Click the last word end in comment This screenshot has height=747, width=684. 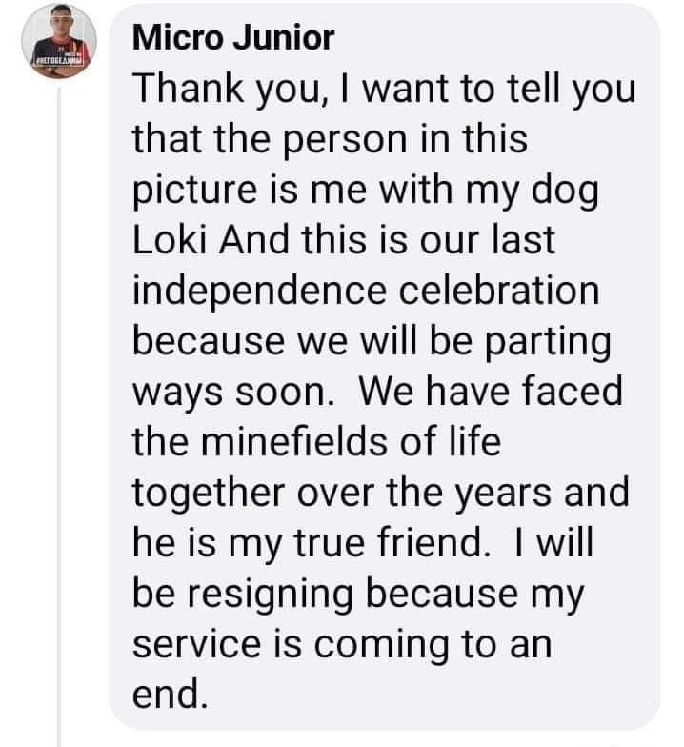(x=170, y=694)
